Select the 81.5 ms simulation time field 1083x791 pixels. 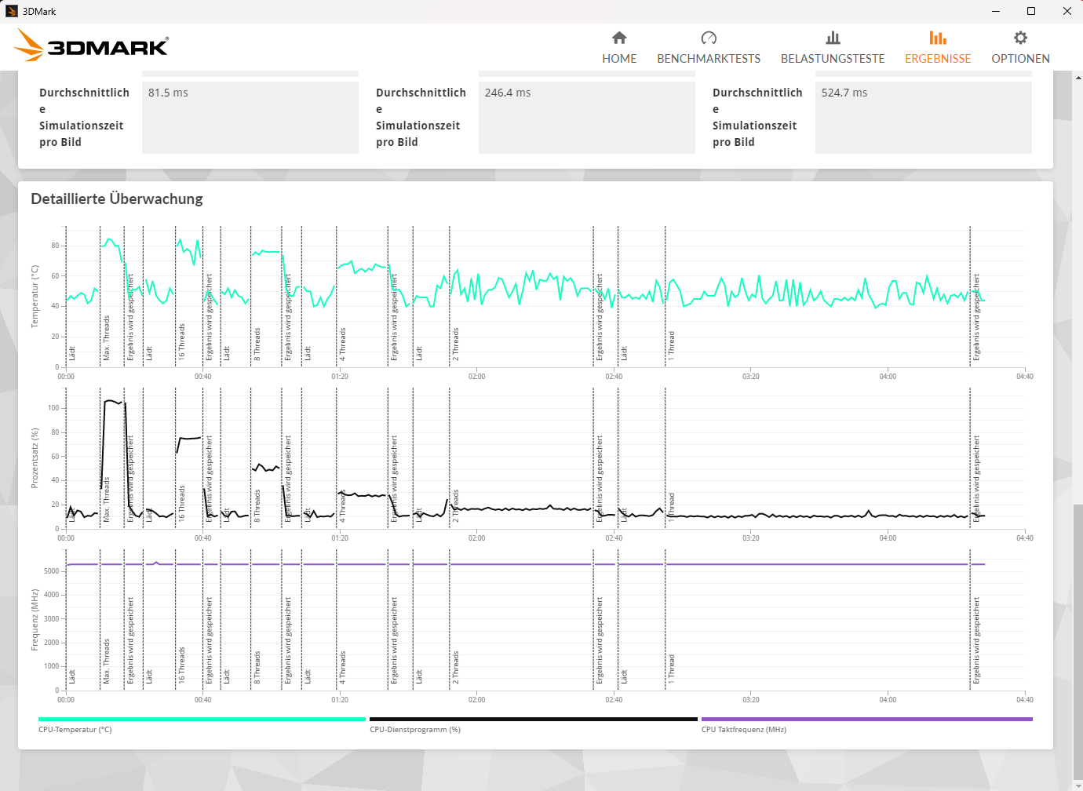(250, 118)
